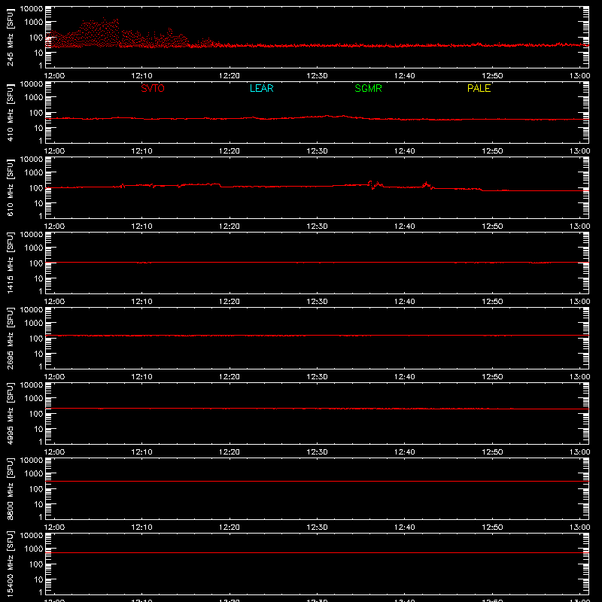Select the 2695 MHz [SFU] axis title
Image resolution: width=602 pixels, height=602 pixels.
click(10, 338)
